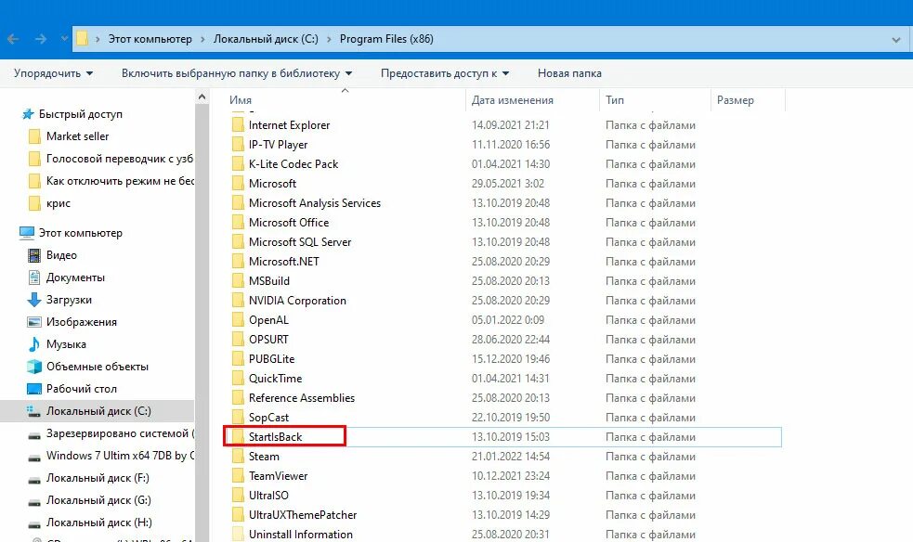This screenshot has width=913, height=542.
Task: Click 'Загрузки' download arrow icon
Action: (34, 300)
